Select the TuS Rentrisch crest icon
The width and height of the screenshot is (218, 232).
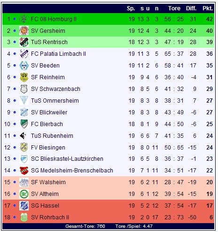[24, 42]
